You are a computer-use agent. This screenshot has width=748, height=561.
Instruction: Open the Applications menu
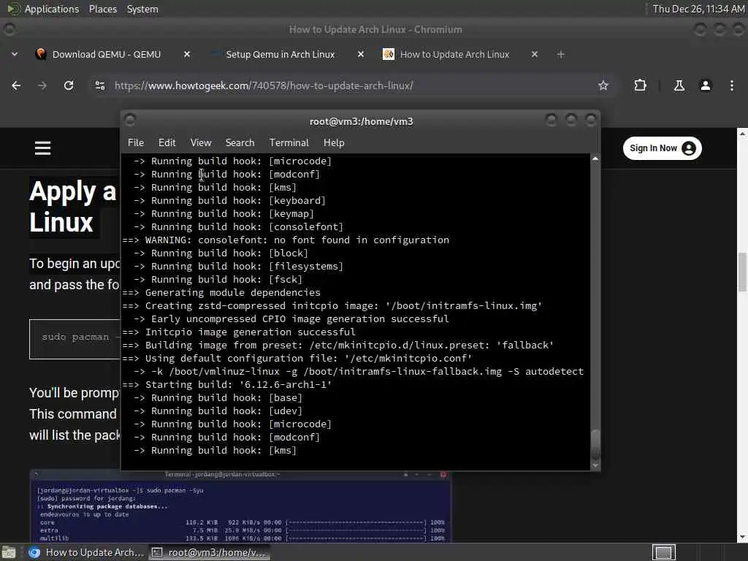pyautogui.click(x=43, y=9)
